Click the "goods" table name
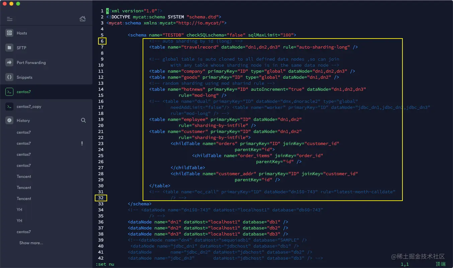Image resolution: width=453 pixels, height=268 pixels. 191,77
